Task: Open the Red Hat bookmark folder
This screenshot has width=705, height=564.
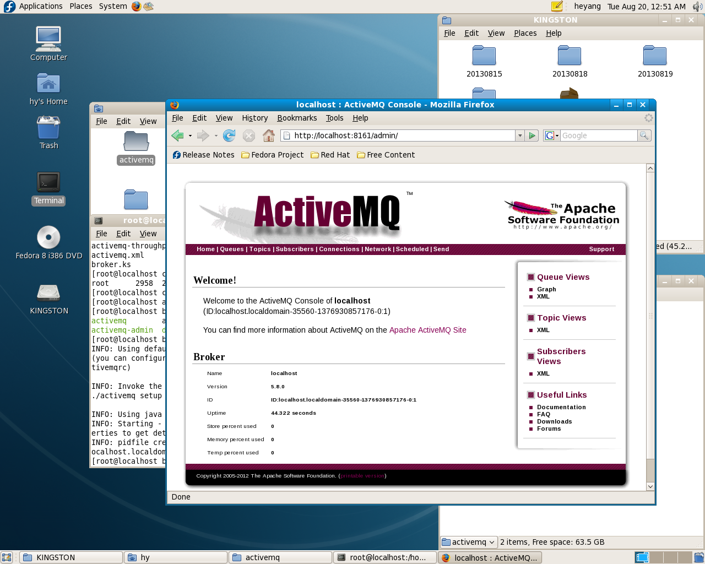Action: 330,155
